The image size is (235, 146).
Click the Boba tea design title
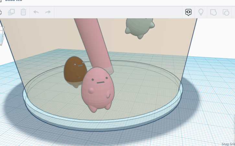pyautogui.click(x=14, y=1)
